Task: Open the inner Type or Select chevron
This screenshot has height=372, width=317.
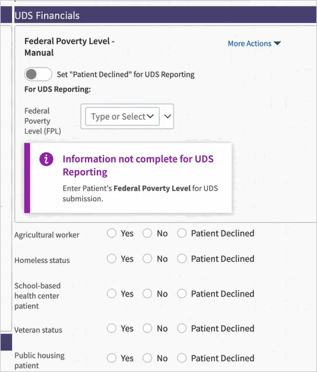Action: point(150,116)
